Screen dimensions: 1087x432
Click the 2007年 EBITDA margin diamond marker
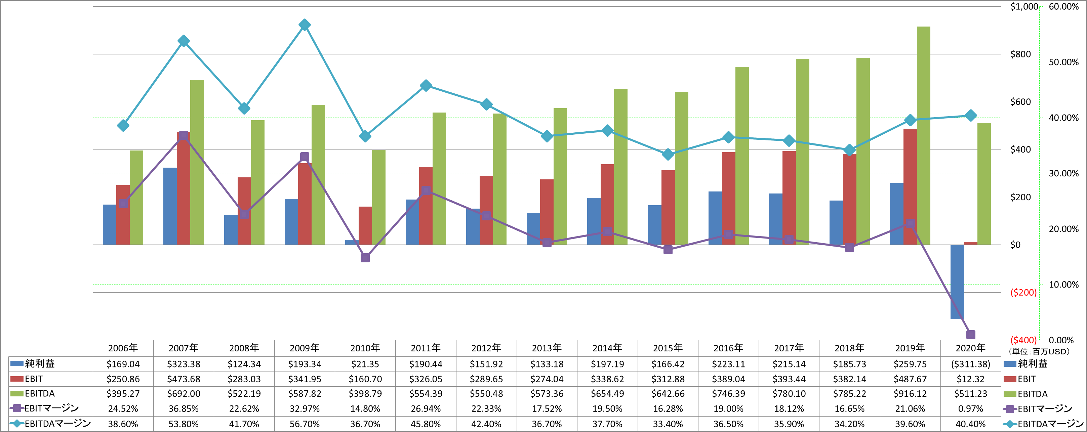(184, 41)
